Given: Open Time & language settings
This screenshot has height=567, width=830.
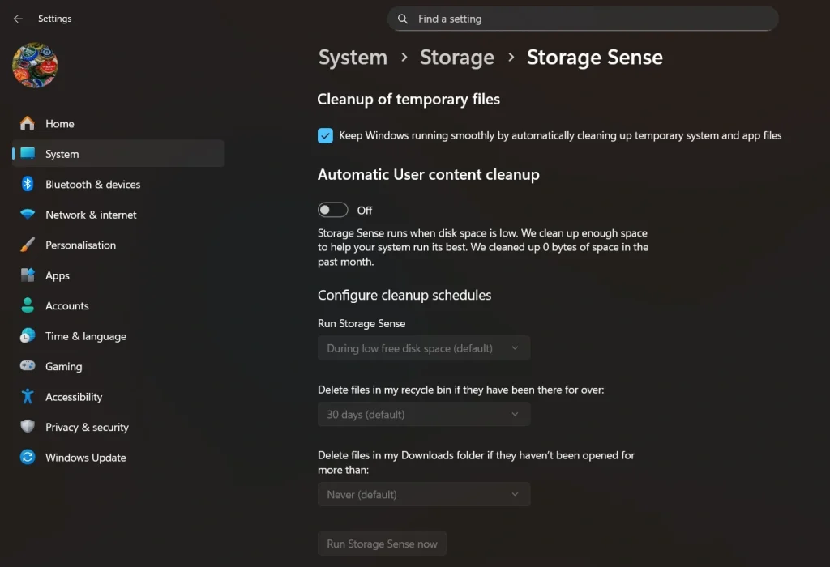Looking at the screenshot, I should coord(85,336).
